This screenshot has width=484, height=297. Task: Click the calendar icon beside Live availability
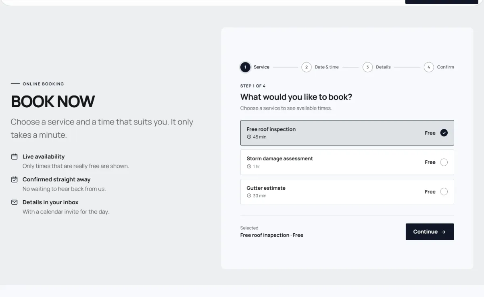pos(15,157)
